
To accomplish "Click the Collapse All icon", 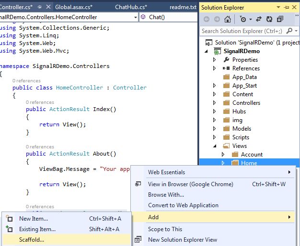I will pos(280,19).
